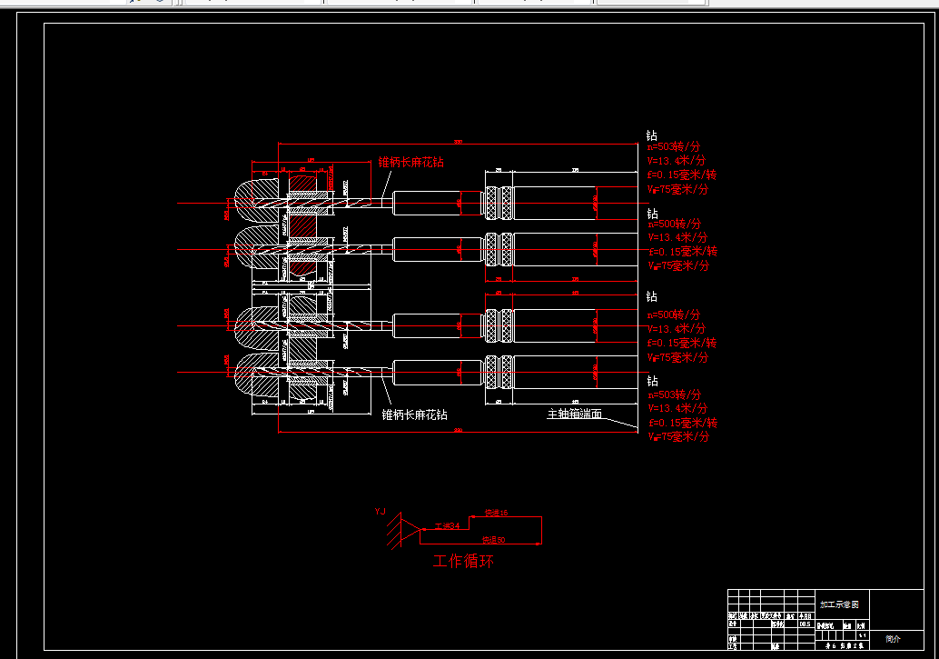Click the 主轴箱端面 annotation text

pos(574,414)
